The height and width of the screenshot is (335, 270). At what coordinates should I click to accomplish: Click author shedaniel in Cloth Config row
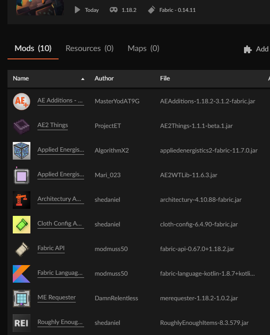(x=107, y=224)
